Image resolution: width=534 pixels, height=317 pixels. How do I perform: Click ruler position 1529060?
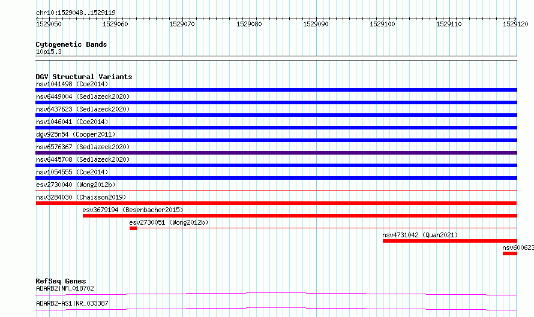tap(115, 24)
